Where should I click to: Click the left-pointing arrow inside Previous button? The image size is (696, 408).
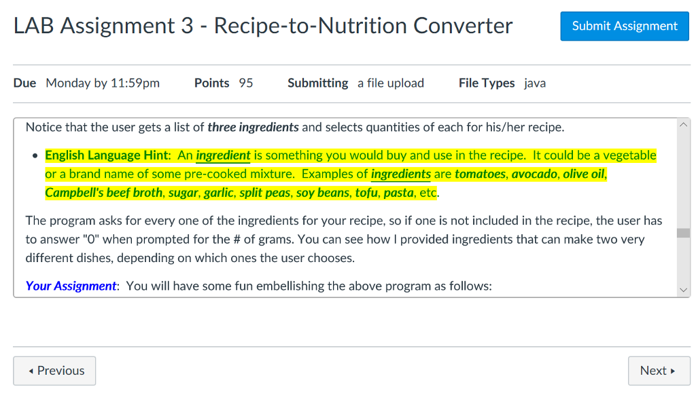point(31,371)
